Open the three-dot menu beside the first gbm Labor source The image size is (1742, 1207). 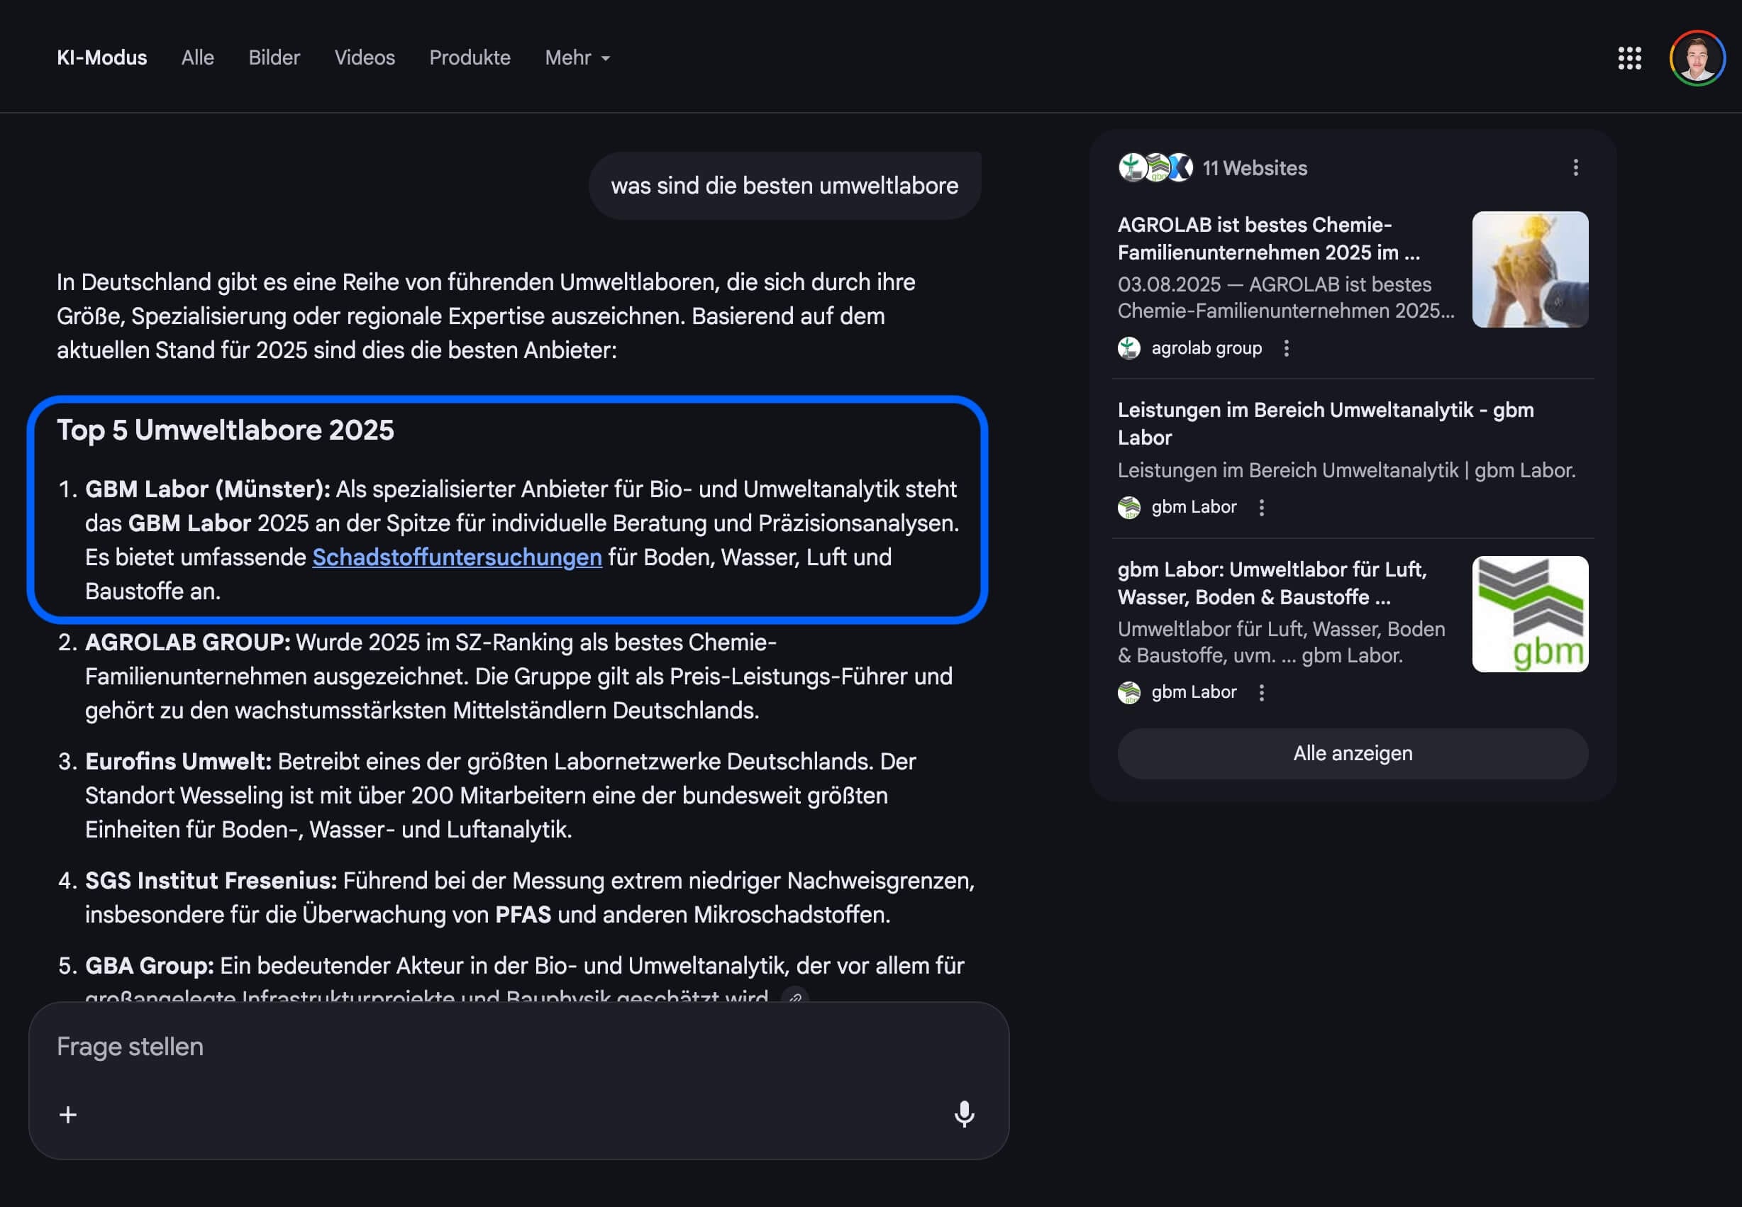coord(1261,508)
